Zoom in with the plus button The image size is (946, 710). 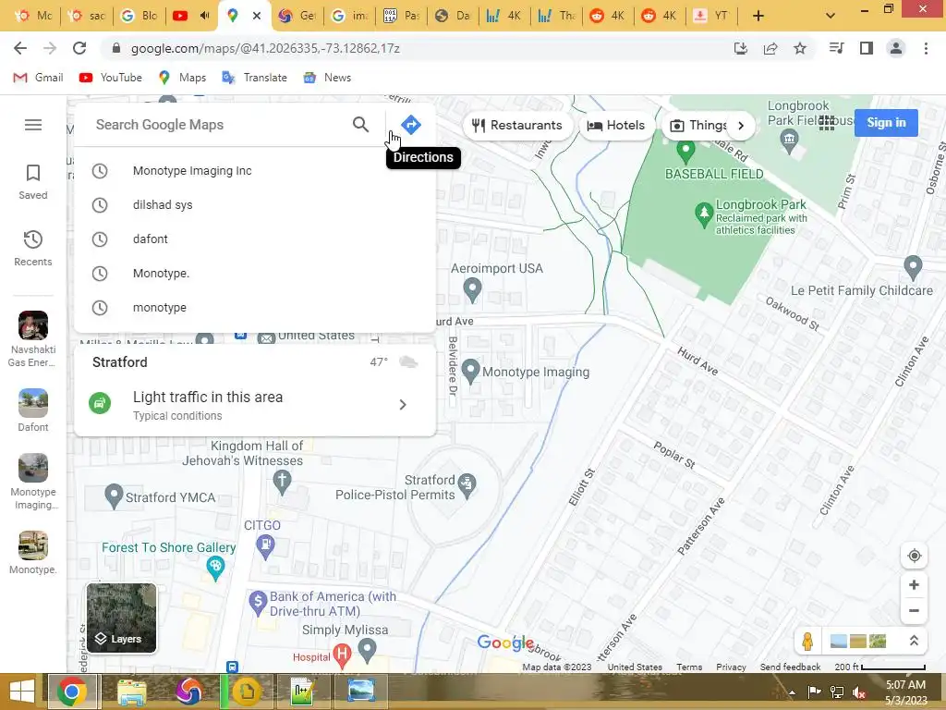(914, 584)
